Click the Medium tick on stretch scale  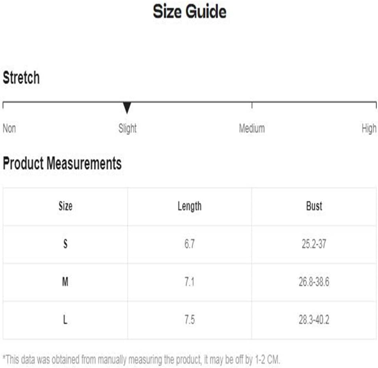click(x=252, y=105)
